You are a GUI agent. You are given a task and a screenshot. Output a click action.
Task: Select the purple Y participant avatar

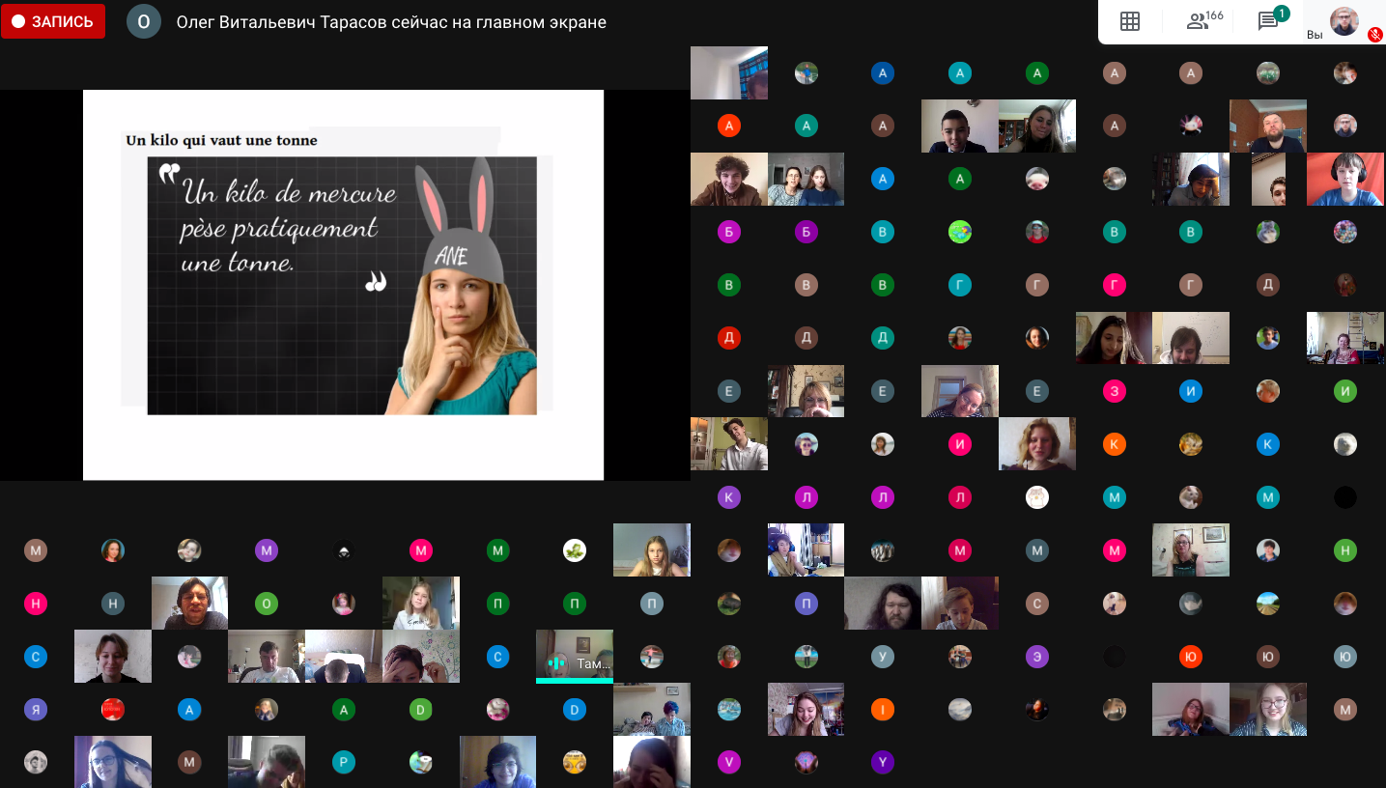click(x=882, y=762)
